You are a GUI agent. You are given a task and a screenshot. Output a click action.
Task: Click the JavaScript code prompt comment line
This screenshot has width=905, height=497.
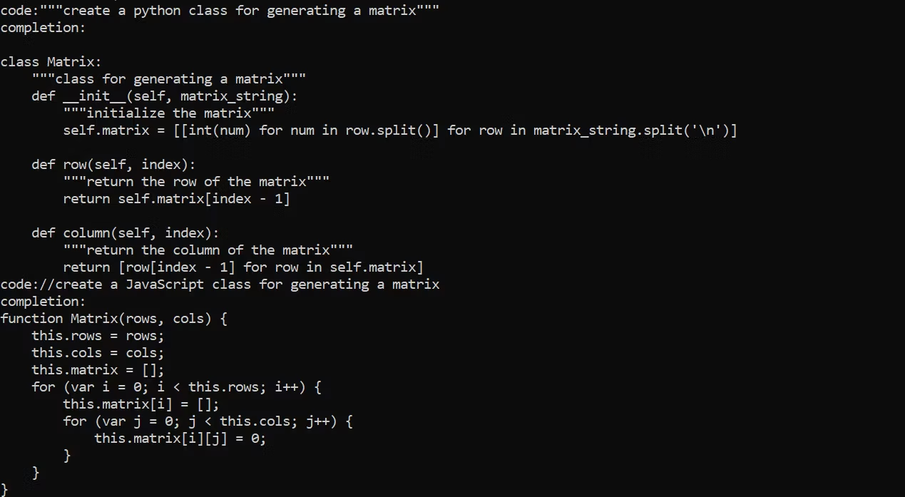coord(220,285)
